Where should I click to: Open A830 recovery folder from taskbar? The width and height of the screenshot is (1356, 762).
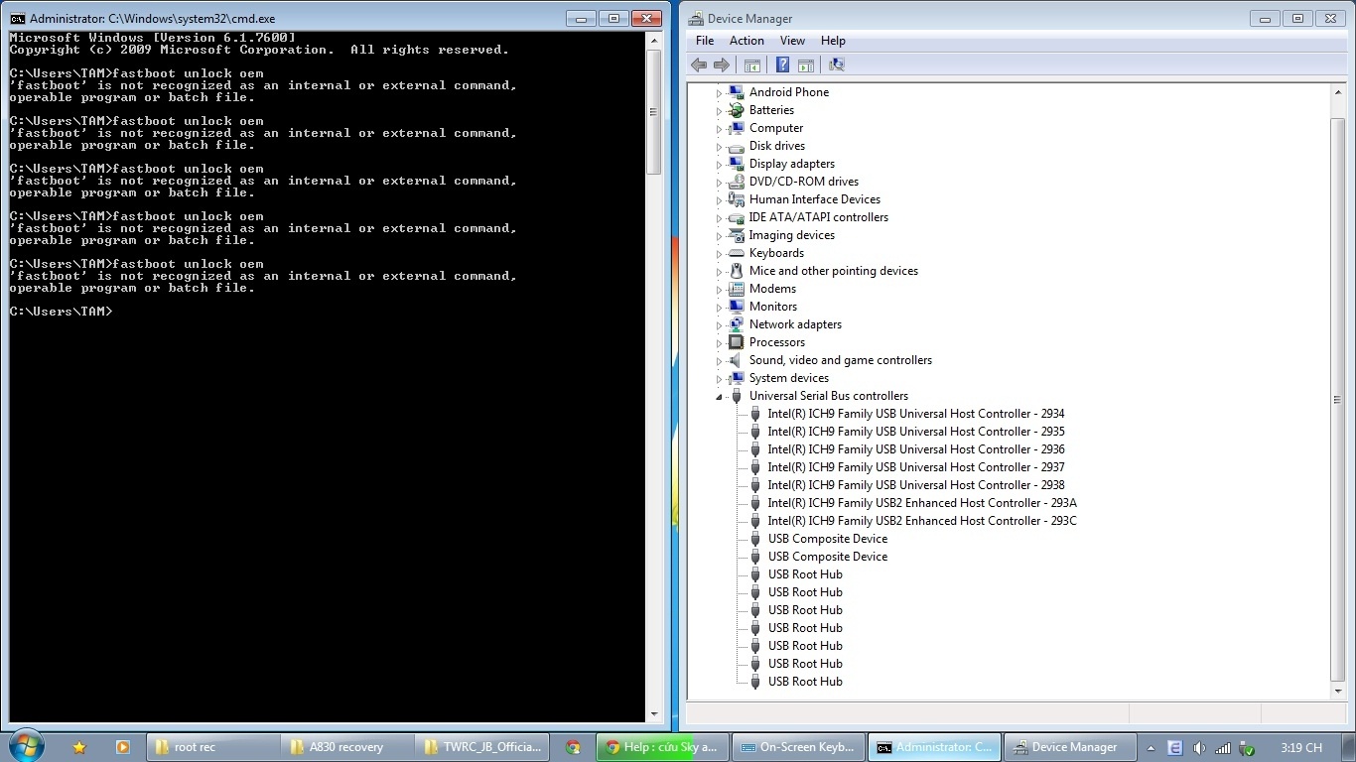click(346, 747)
